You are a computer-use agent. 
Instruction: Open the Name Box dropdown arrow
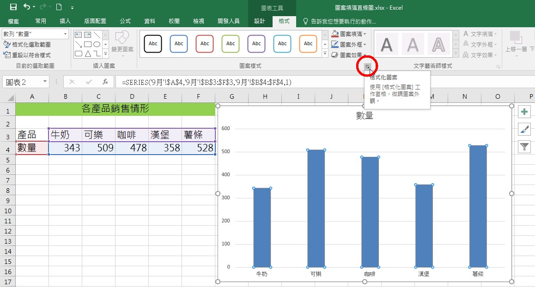[45, 82]
